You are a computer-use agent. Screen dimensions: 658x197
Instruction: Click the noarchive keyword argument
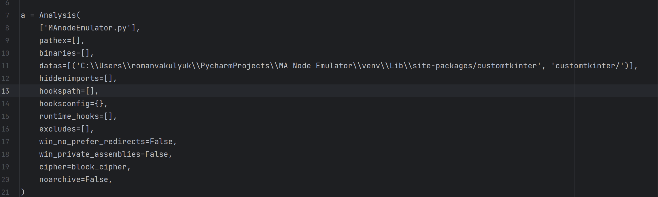click(60, 179)
